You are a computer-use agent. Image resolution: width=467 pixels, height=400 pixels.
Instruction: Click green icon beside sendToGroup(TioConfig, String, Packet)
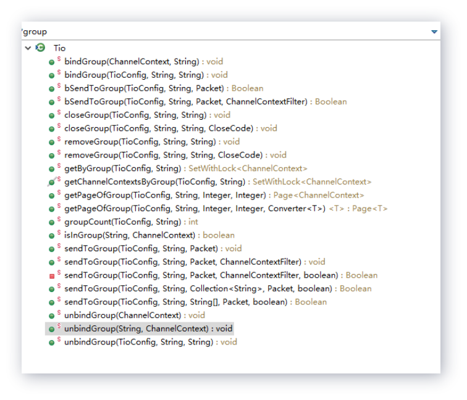coord(51,249)
